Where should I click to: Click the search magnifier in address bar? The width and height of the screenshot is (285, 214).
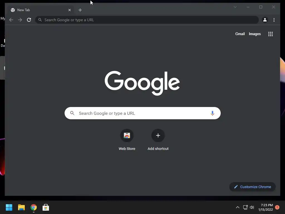[x=40, y=20]
